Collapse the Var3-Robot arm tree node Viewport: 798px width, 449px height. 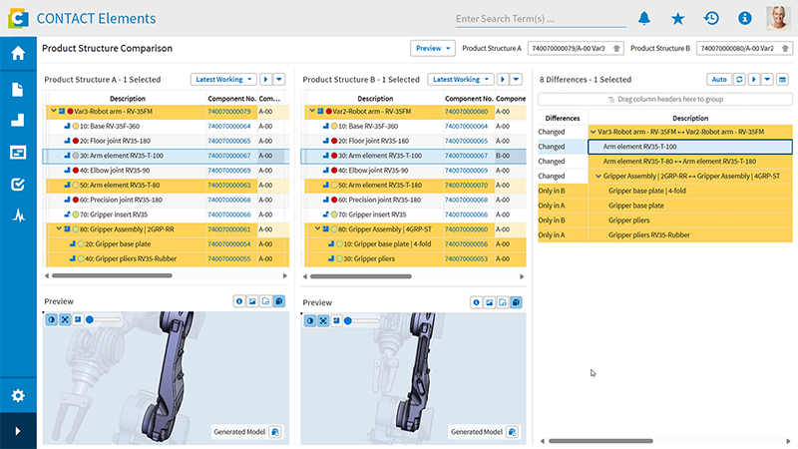[52, 111]
